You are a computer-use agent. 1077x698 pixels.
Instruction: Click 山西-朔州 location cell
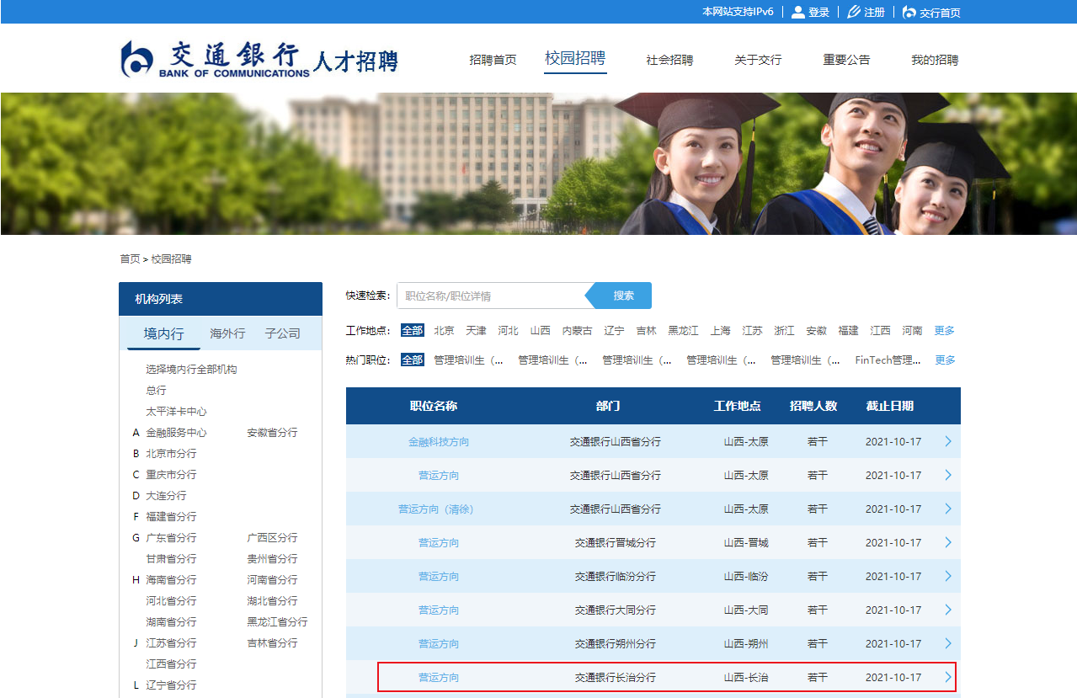[x=746, y=644]
